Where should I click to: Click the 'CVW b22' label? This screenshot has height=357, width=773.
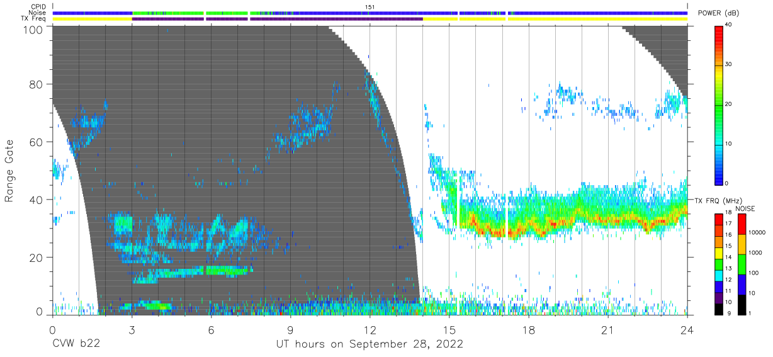76,344
